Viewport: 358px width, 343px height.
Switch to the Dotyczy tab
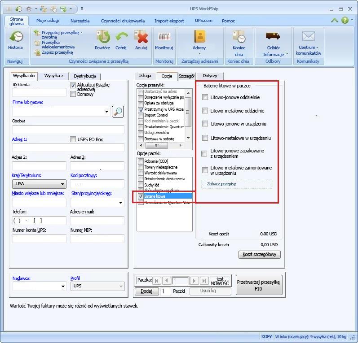210,76
